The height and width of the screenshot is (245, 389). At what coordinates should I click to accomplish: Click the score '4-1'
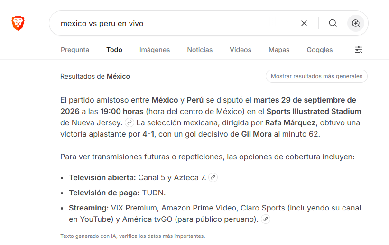(148, 134)
